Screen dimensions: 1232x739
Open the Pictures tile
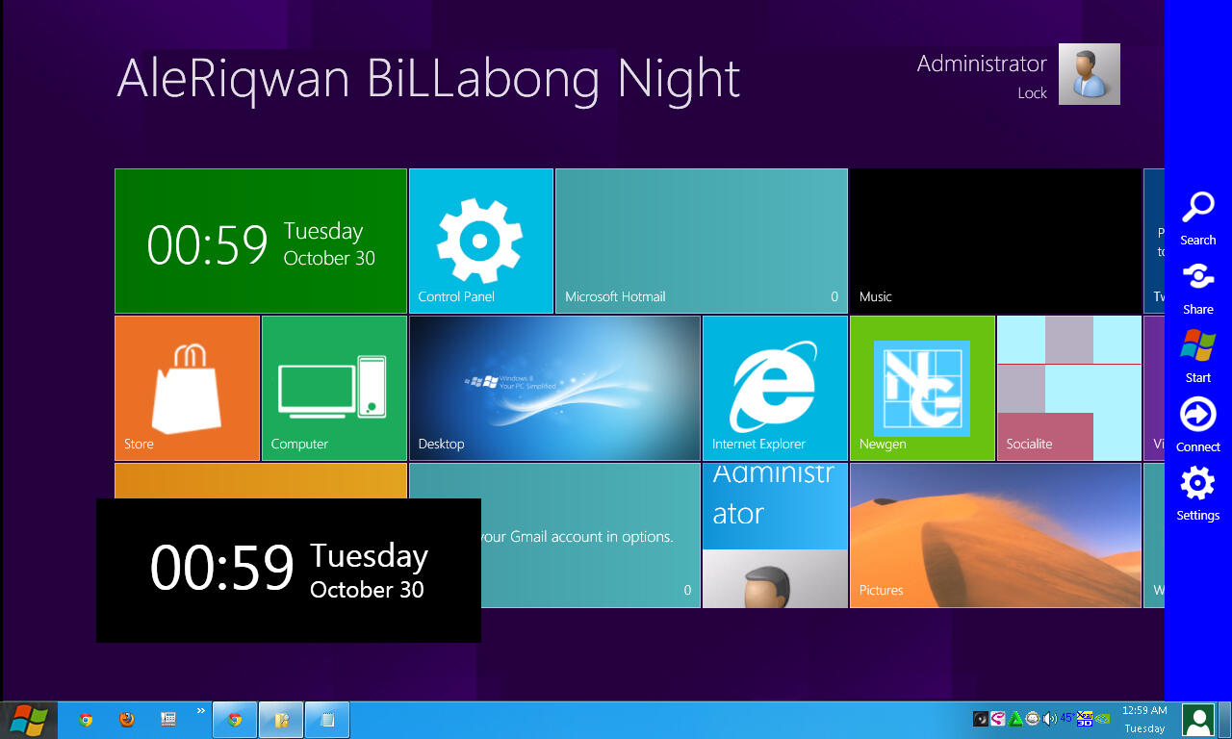995,535
